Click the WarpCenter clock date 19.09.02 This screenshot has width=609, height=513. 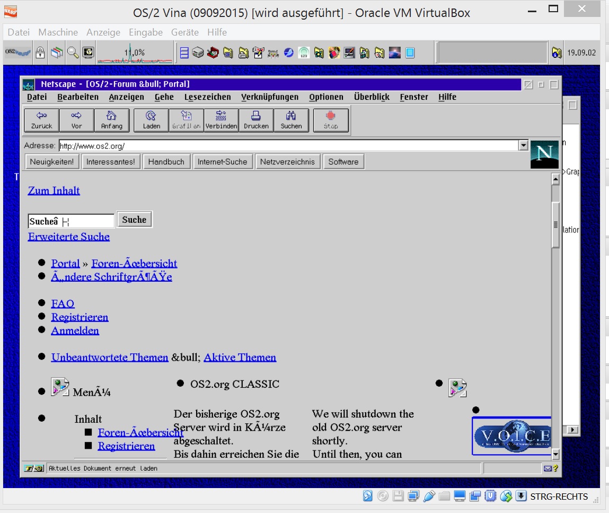[x=581, y=53]
